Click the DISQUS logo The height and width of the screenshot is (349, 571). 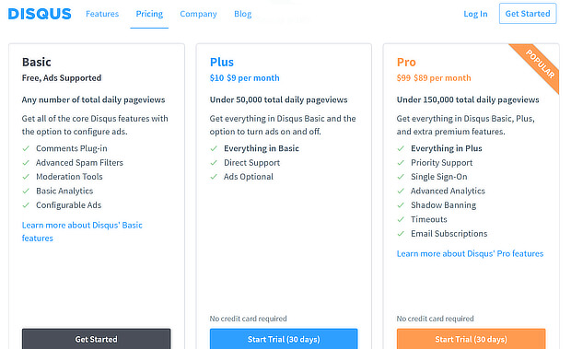click(x=40, y=14)
